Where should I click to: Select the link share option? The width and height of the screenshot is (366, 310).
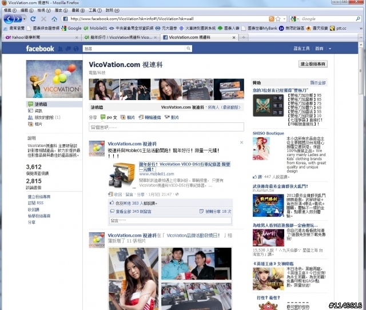coord(150,117)
